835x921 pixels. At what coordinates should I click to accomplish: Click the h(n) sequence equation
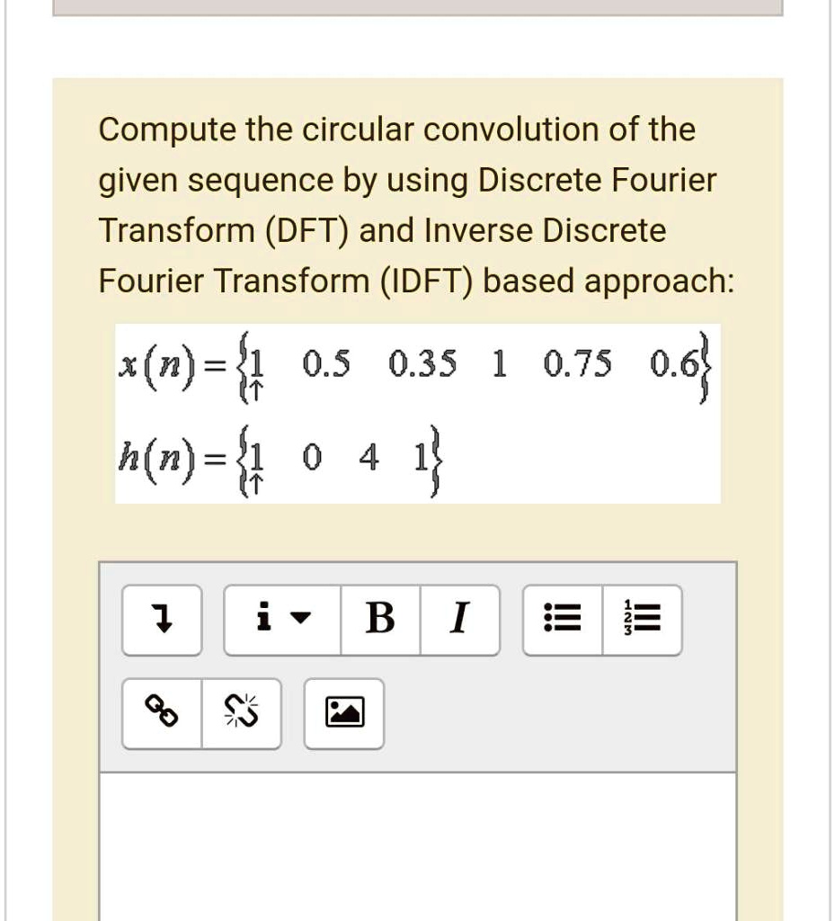coord(280,460)
